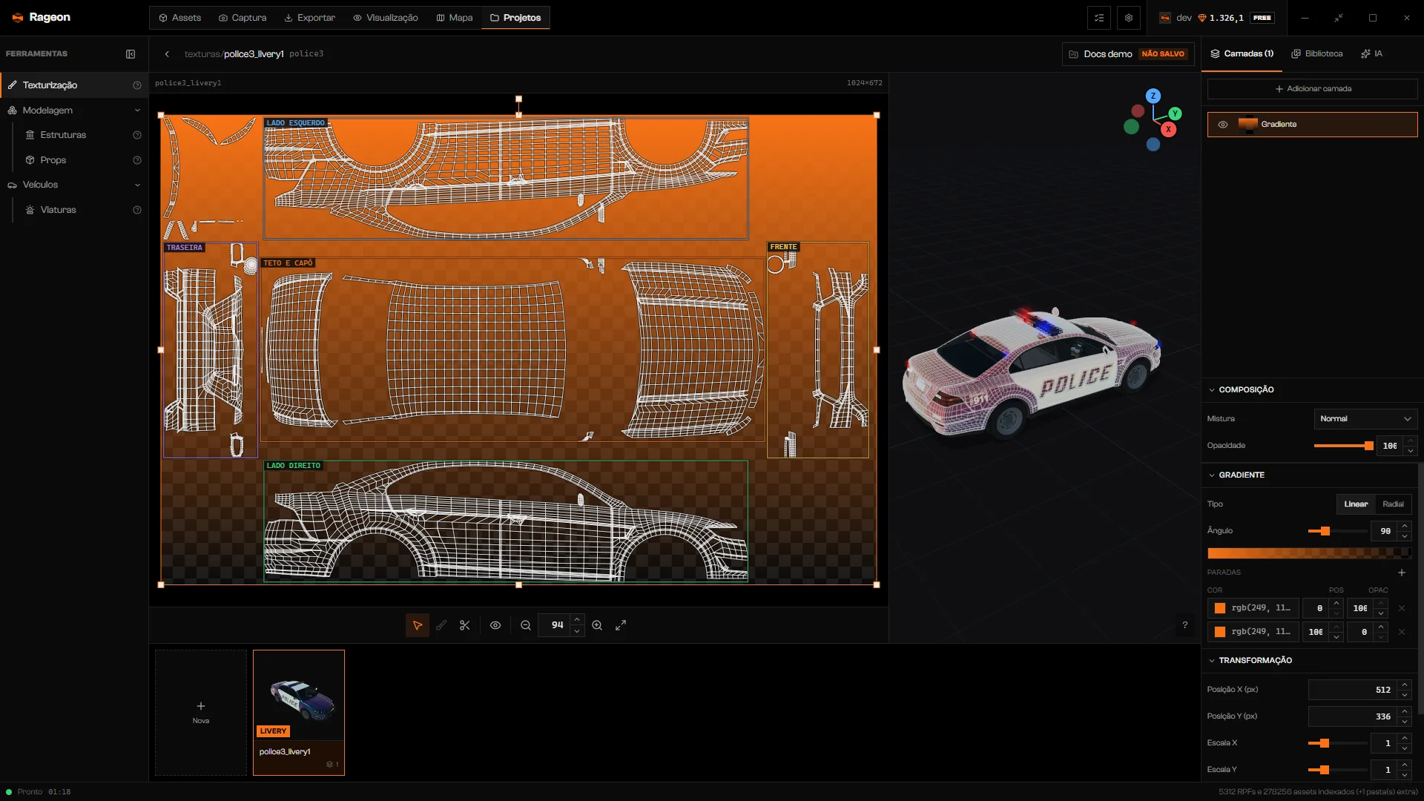Open the Exportar menu
Viewport: 1424px width, 801px height.
(310, 18)
